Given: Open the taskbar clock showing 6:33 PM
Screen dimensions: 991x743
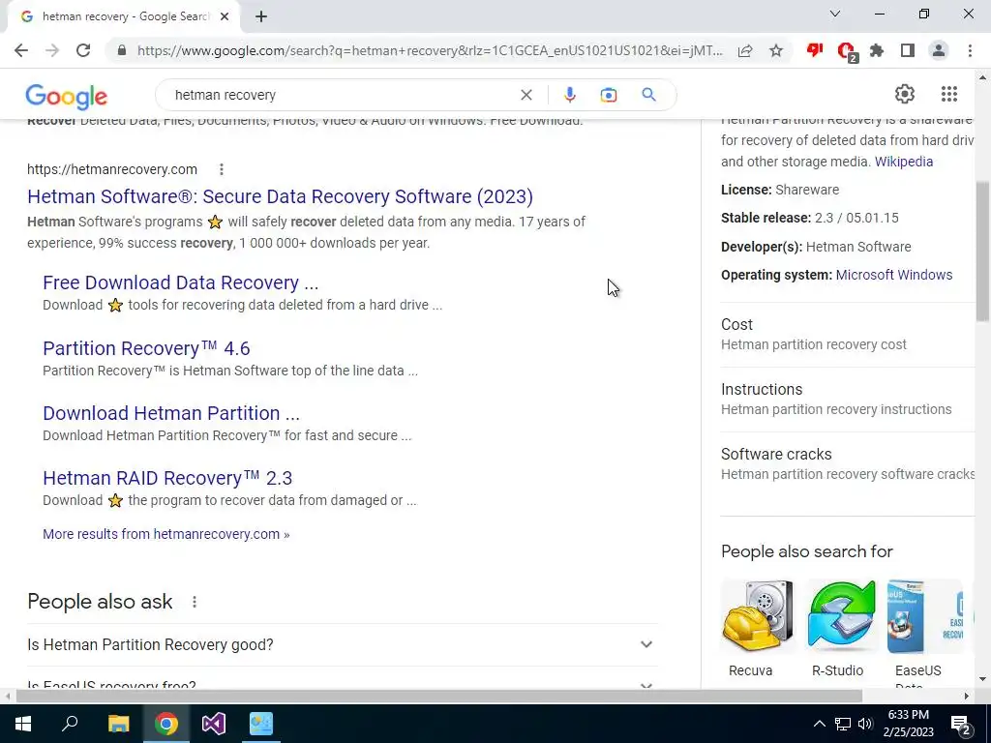Looking at the screenshot, I should [x=908, y=724].
